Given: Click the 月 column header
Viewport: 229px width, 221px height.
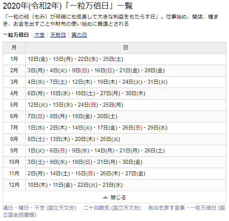Looking at the screenshot, I should (14, 48).
